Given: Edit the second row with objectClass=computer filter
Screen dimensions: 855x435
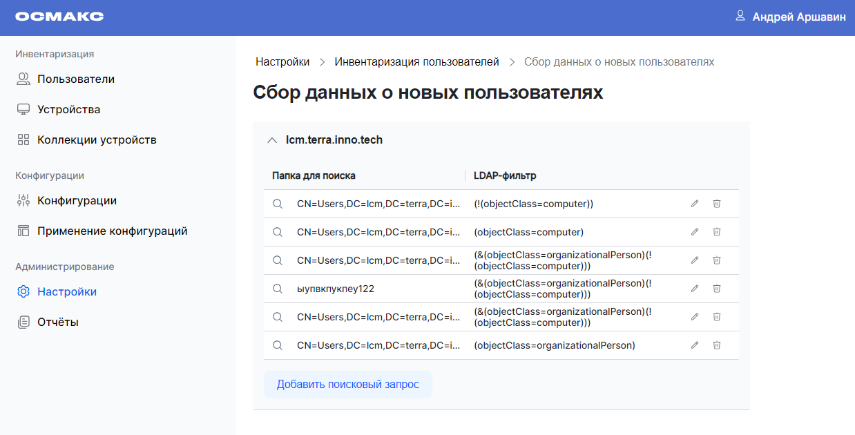Looking at the screenshot, I should (694, 232).
